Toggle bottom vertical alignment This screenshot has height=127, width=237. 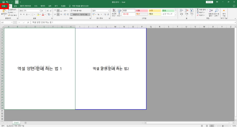pos(61,11)
